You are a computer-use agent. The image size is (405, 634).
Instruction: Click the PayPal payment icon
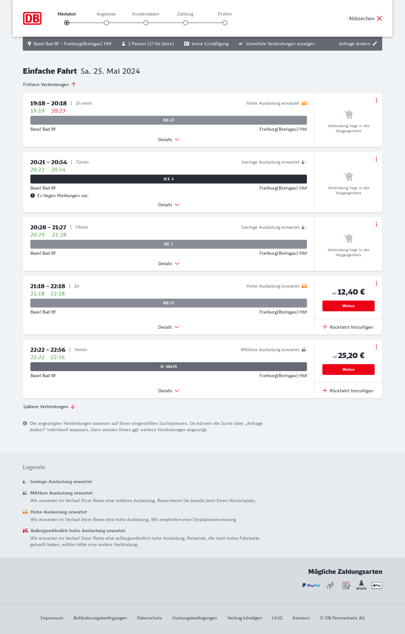coord(311,585)
